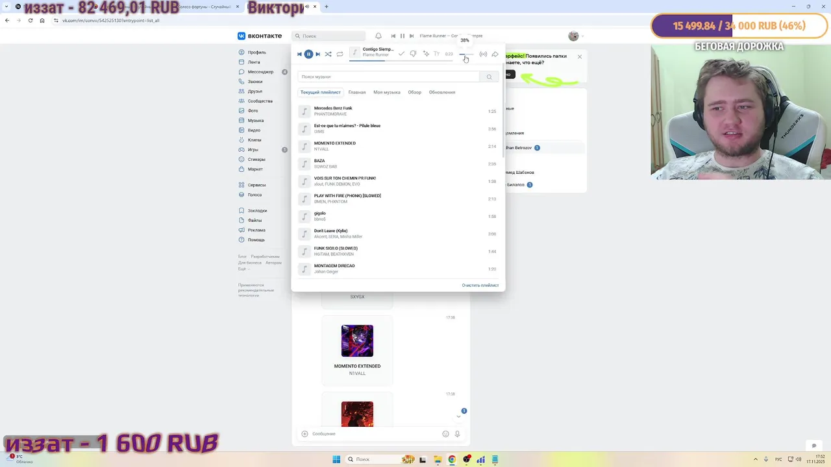Image resolution: width=831 pixels, height=467 pixels.
Task: Click next track in header mini player
Action: pyautogui.click(x=412, y=36)
